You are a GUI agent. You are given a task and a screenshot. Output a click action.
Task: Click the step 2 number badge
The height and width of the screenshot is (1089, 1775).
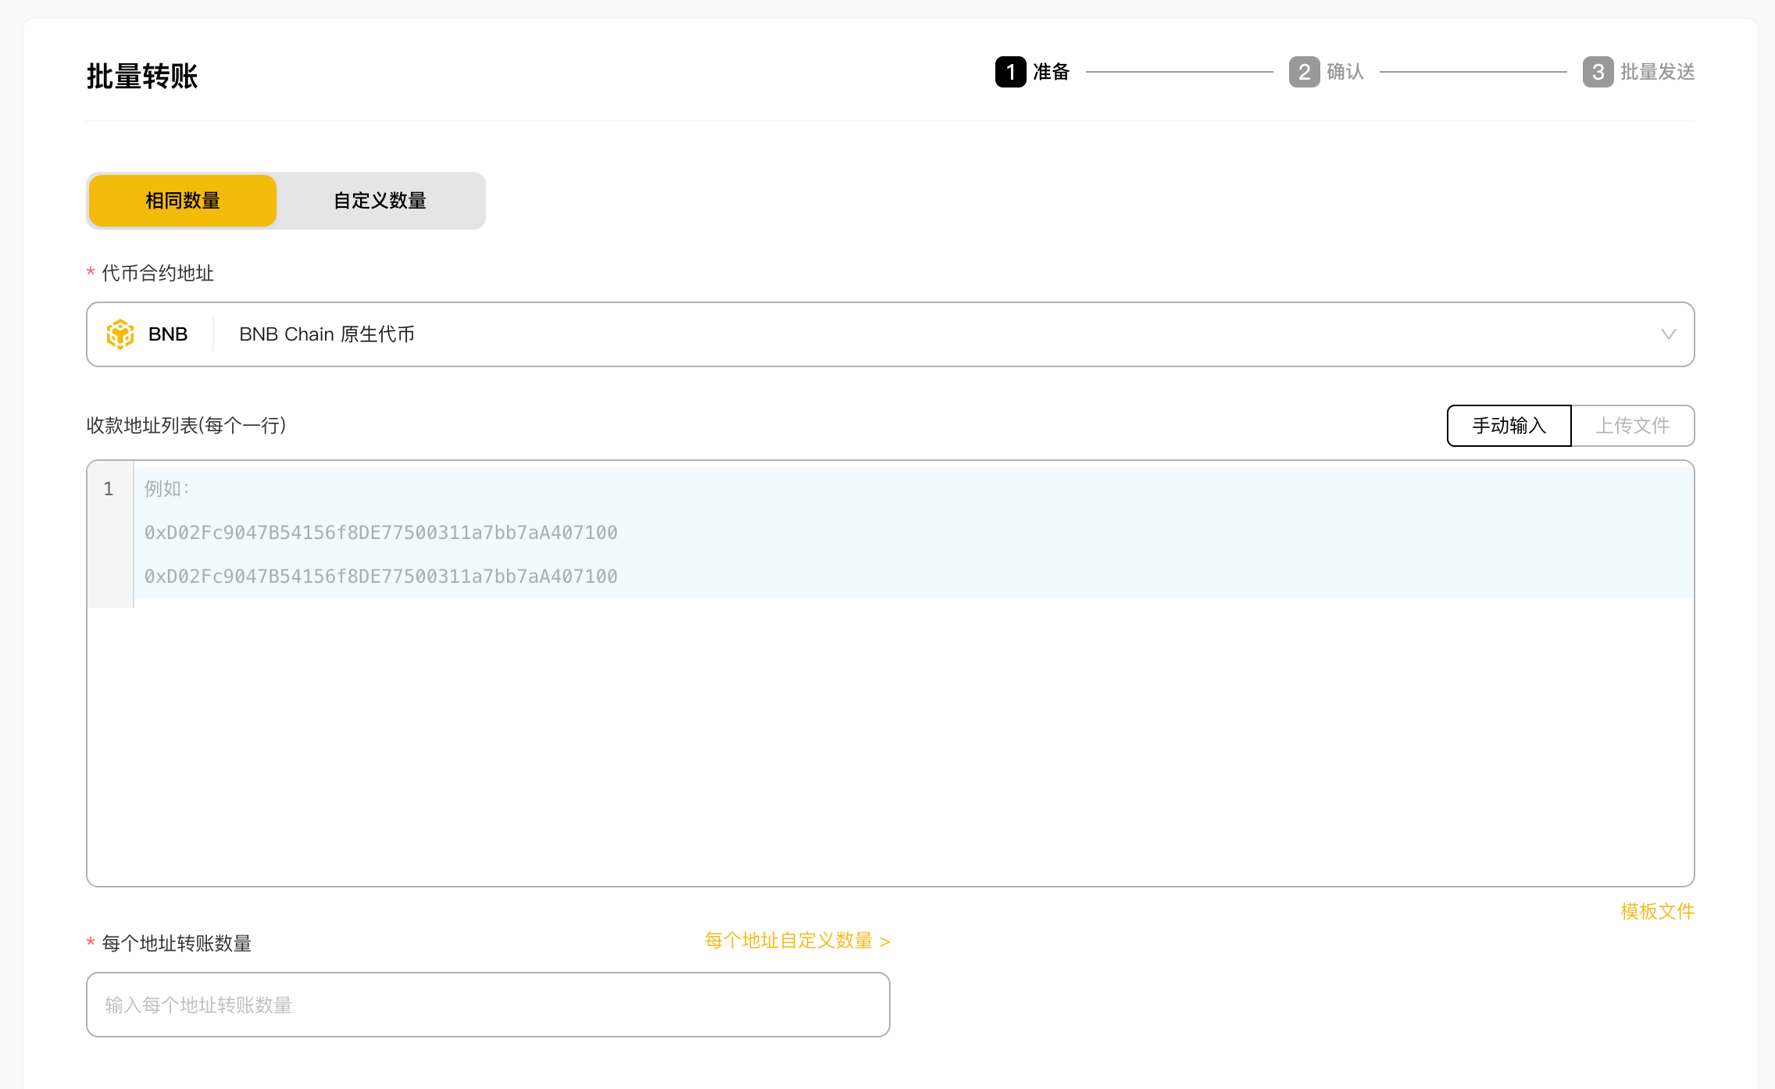pos(1304,72)
